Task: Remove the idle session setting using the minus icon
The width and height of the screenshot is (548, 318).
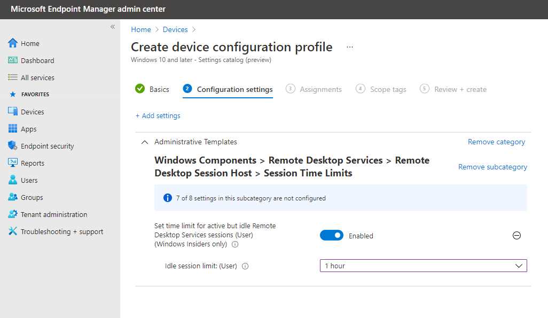Action: (x=516, y=235)
